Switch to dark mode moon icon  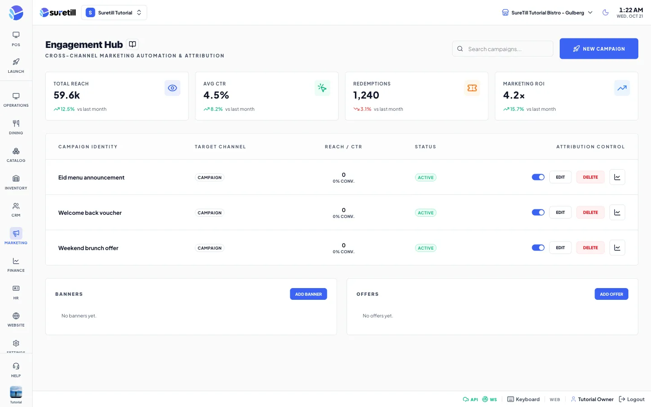pyautogui.click(x=606, y=13)
